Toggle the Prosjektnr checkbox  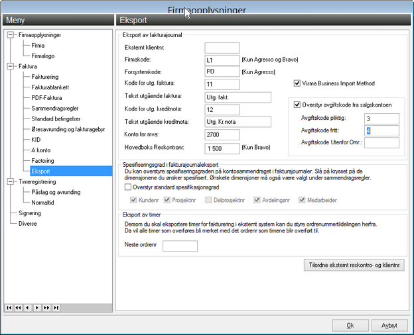[x=167, y=200]
